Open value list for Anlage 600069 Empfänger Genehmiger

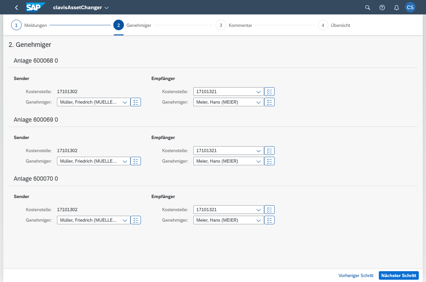pos(269,161)
